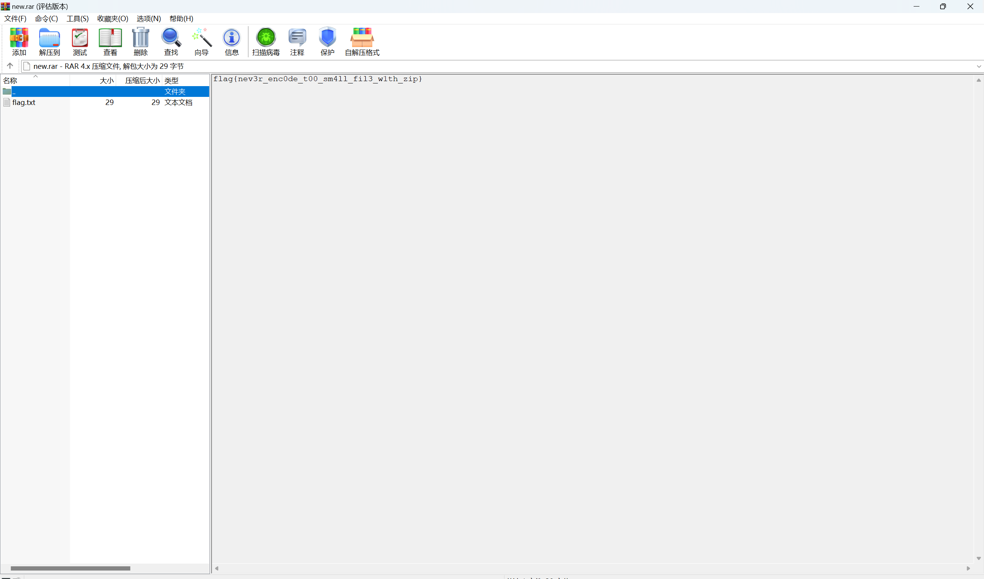The image size is (984, 579).
Task: Minimize the WinRAR window
Action: pyautogui.click(x=916, y=6)
